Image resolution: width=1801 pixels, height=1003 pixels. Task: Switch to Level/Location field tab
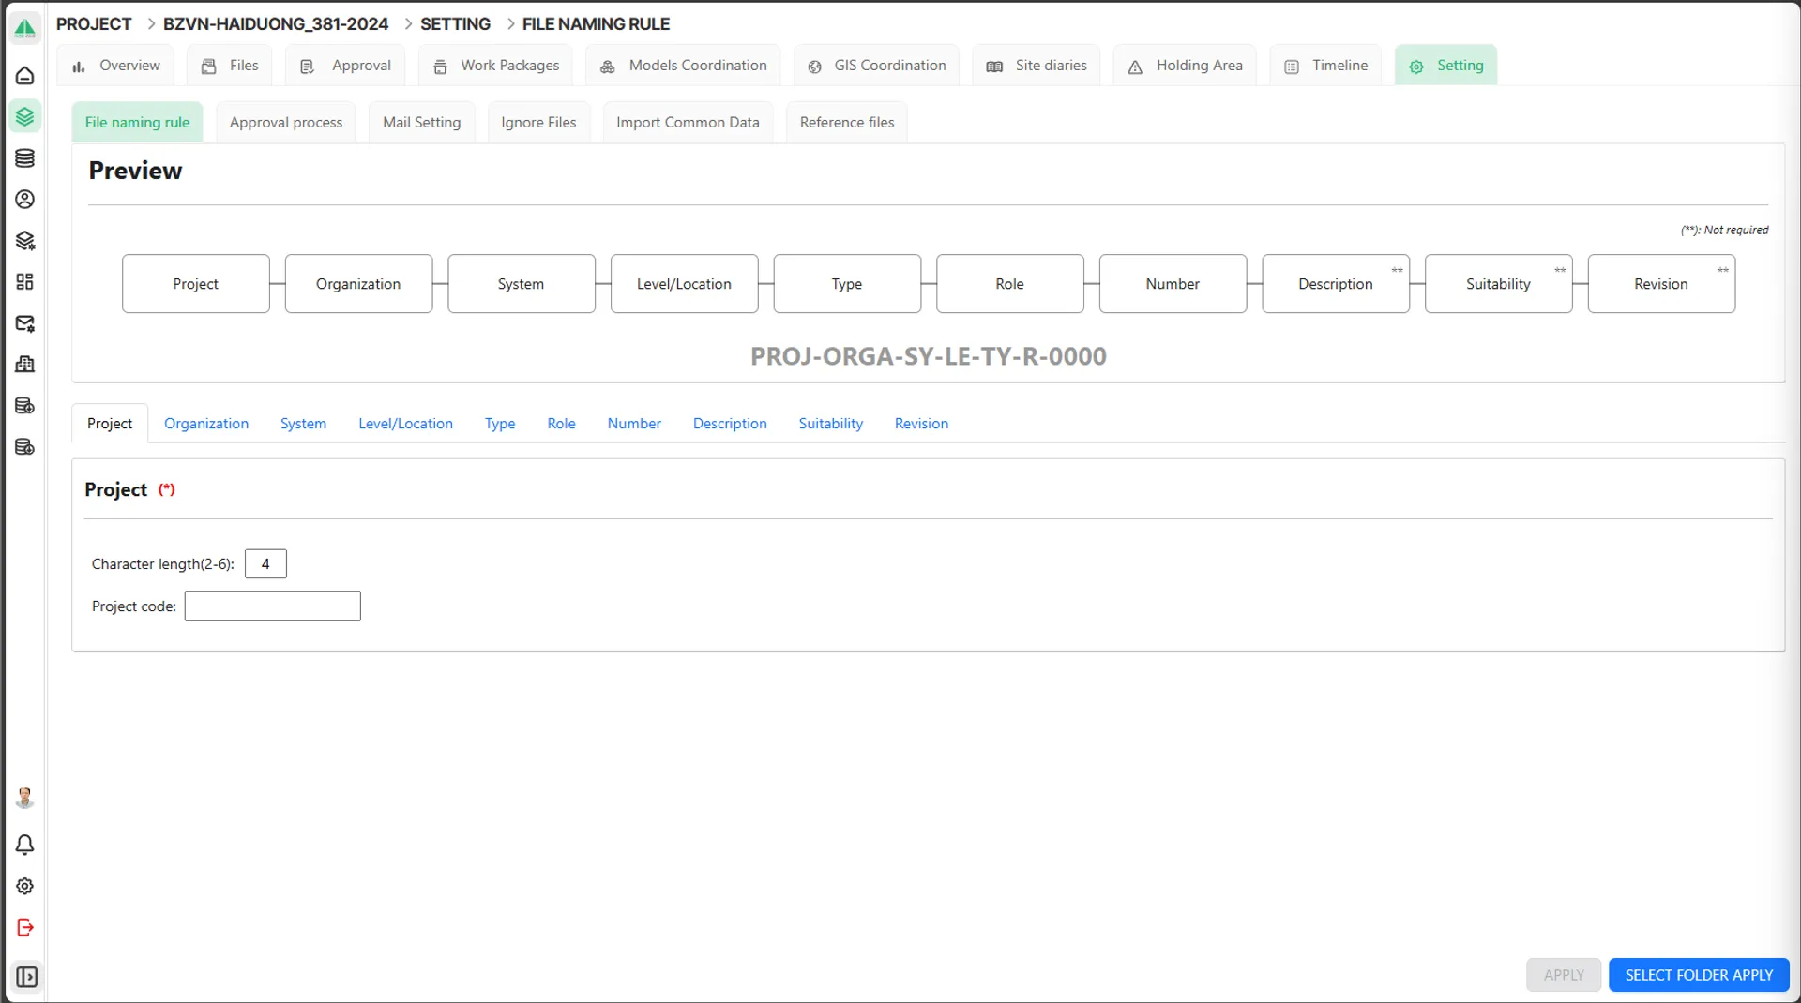[405, 424]
